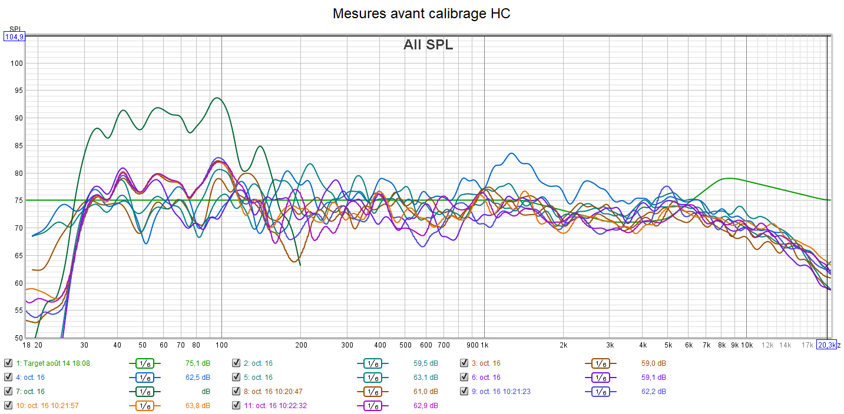Click the magenta 1/6 icon for trace 11
The height and width of the screenshot is (414, 844).
coord(373,405)
